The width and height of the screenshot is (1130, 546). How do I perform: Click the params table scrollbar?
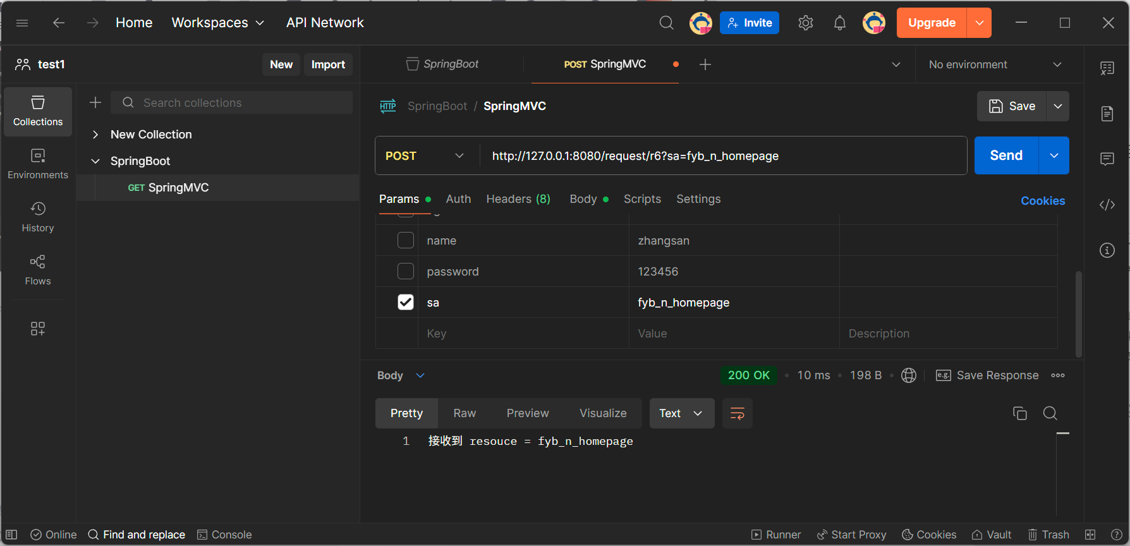click(x=1078, y=314)
